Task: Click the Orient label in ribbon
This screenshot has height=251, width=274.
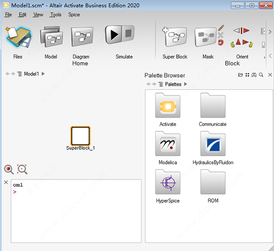Action: click(x=242, y=57)
